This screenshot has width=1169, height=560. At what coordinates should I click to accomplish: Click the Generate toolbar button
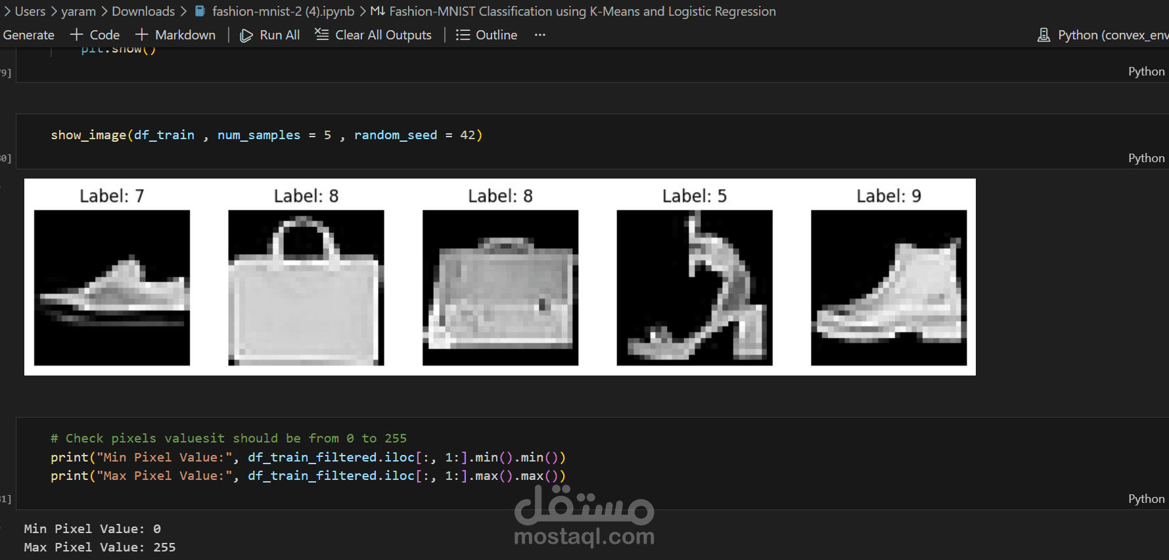(28, 35)
